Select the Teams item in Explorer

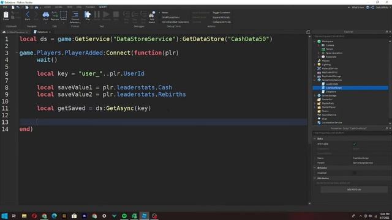[x=323, y=111]
